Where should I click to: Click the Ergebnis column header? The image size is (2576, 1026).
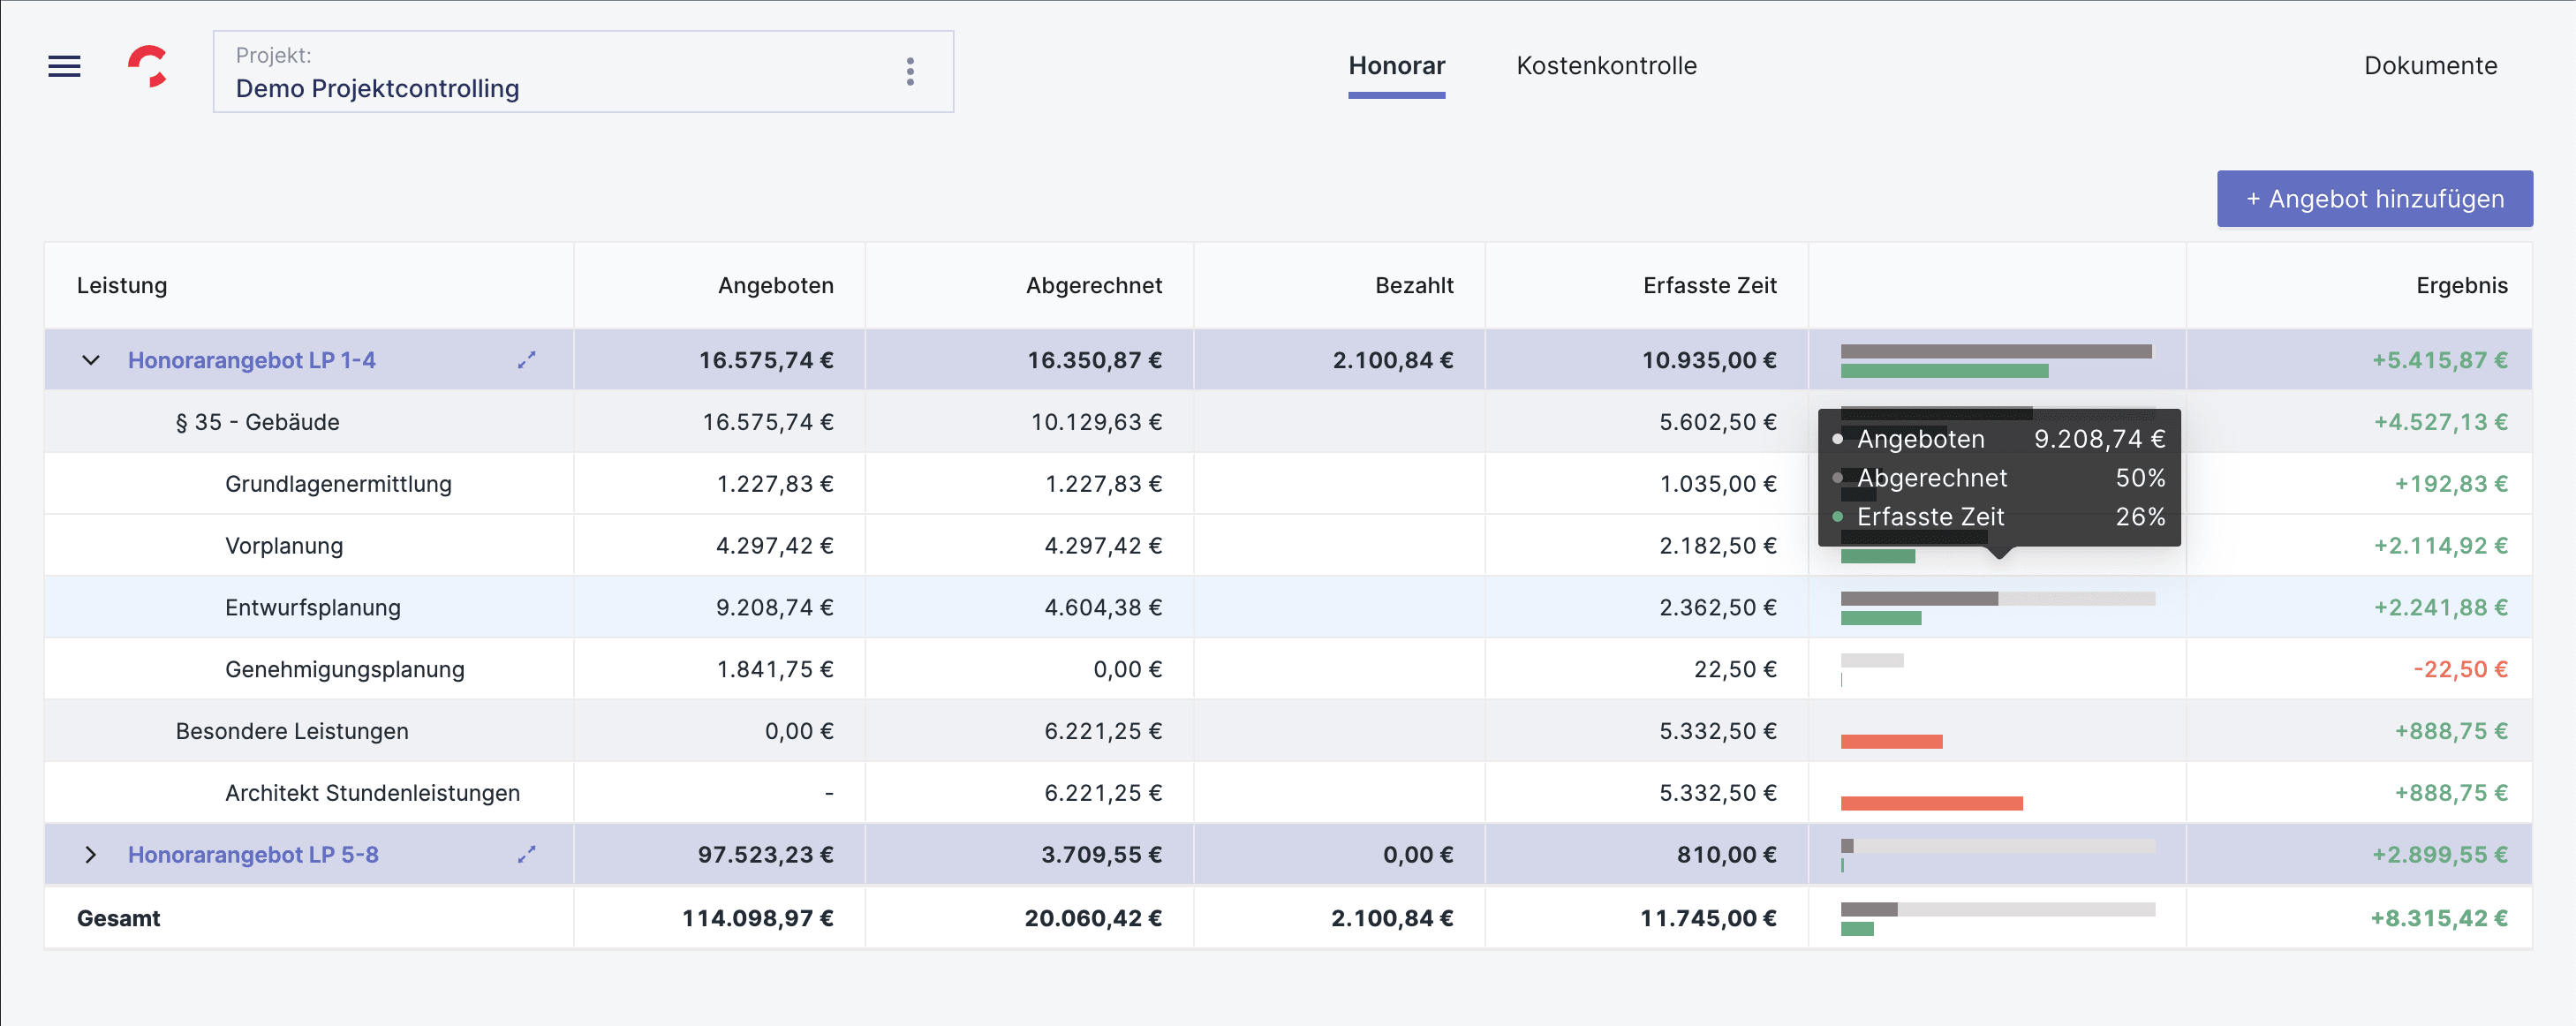pyautogui.click(x=2461, y=285)
